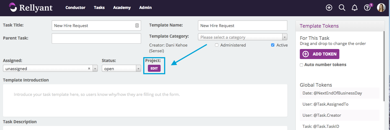The image size is (390, 130).
Task: Click the help question mark icon
Action: [367, 8]
